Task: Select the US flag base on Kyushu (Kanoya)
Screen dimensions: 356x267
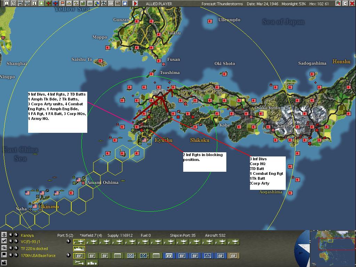Action: pyautogui.click(x=144, y=140)
